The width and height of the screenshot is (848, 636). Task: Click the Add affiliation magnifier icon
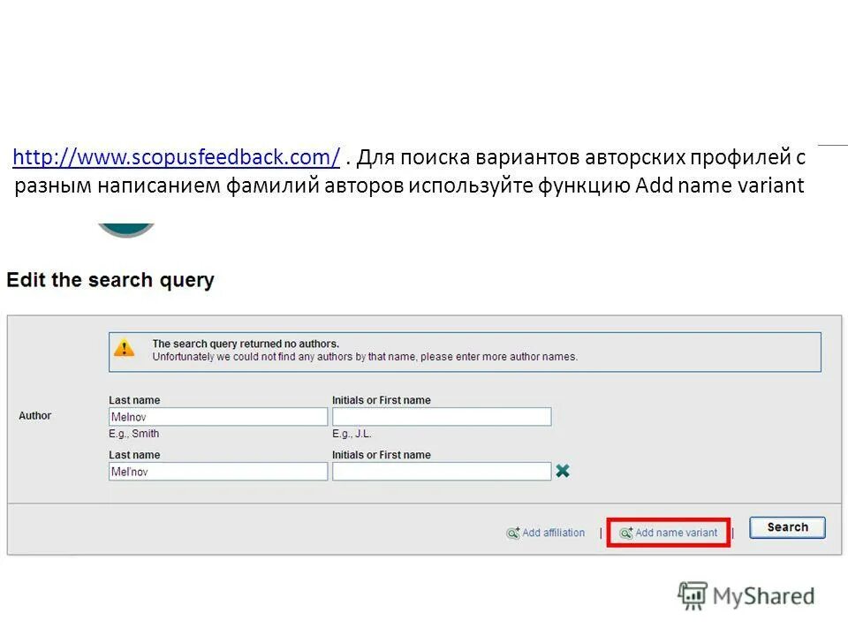coord(512,533)
